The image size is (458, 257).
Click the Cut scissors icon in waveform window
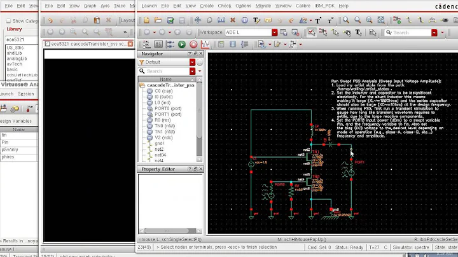pos(74,20)
